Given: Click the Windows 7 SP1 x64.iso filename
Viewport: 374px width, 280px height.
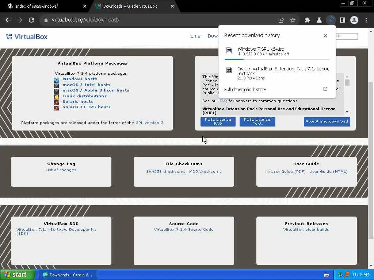Looking at the screenshot, I should tap(261, 49).
